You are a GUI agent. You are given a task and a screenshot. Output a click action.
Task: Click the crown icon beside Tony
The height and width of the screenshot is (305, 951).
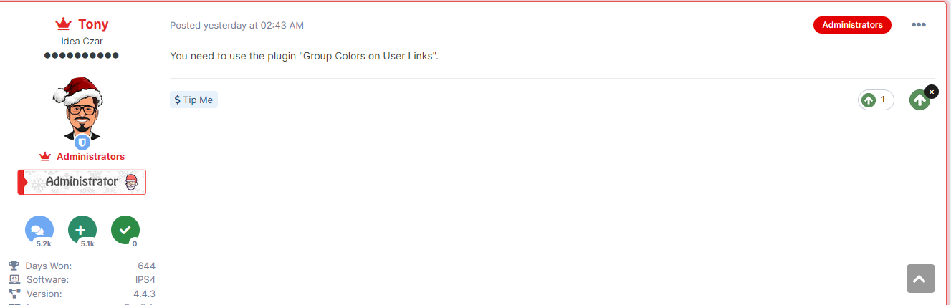point(64,25)
